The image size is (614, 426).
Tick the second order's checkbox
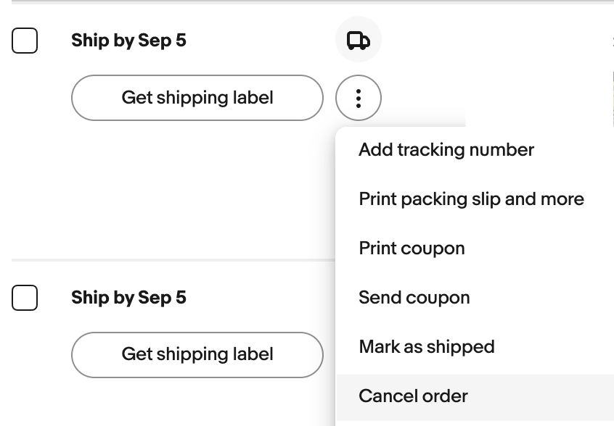pyautogui.click(x=25, y=298)
